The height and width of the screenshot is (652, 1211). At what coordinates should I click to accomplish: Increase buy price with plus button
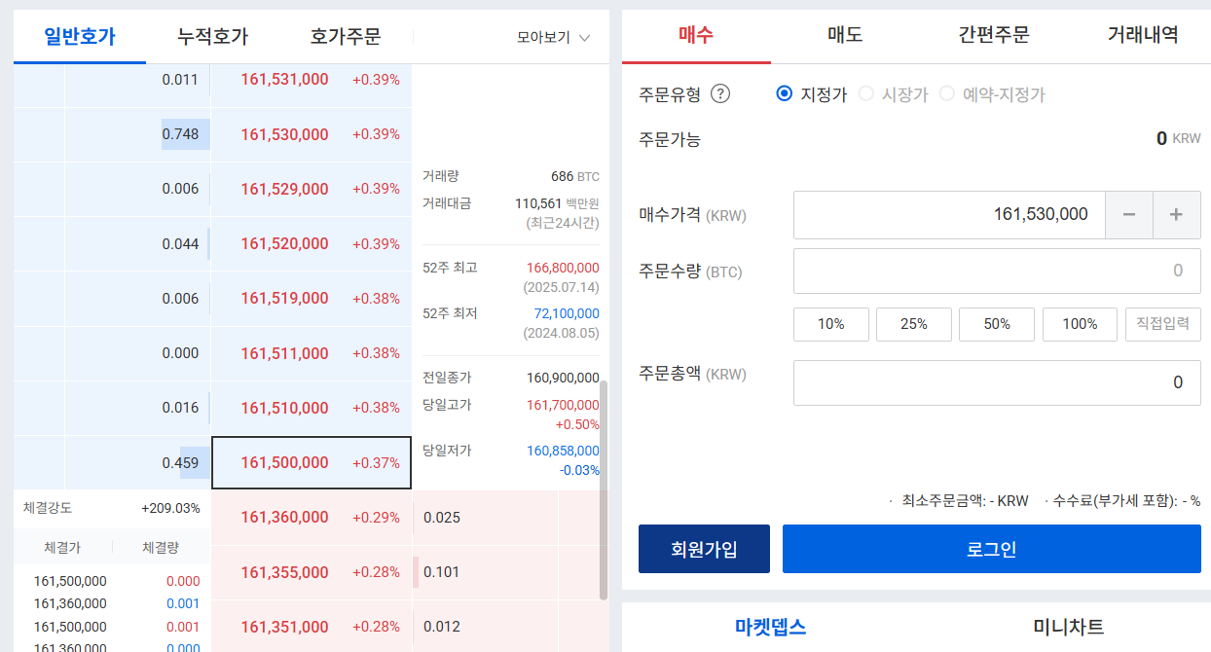tap(1177, 215)
